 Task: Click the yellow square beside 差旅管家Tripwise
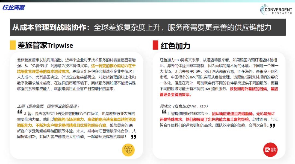click(x=13, y=45)
